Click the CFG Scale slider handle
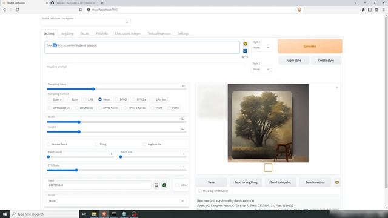This screenshot has width=388, height=218. point(76,170)
